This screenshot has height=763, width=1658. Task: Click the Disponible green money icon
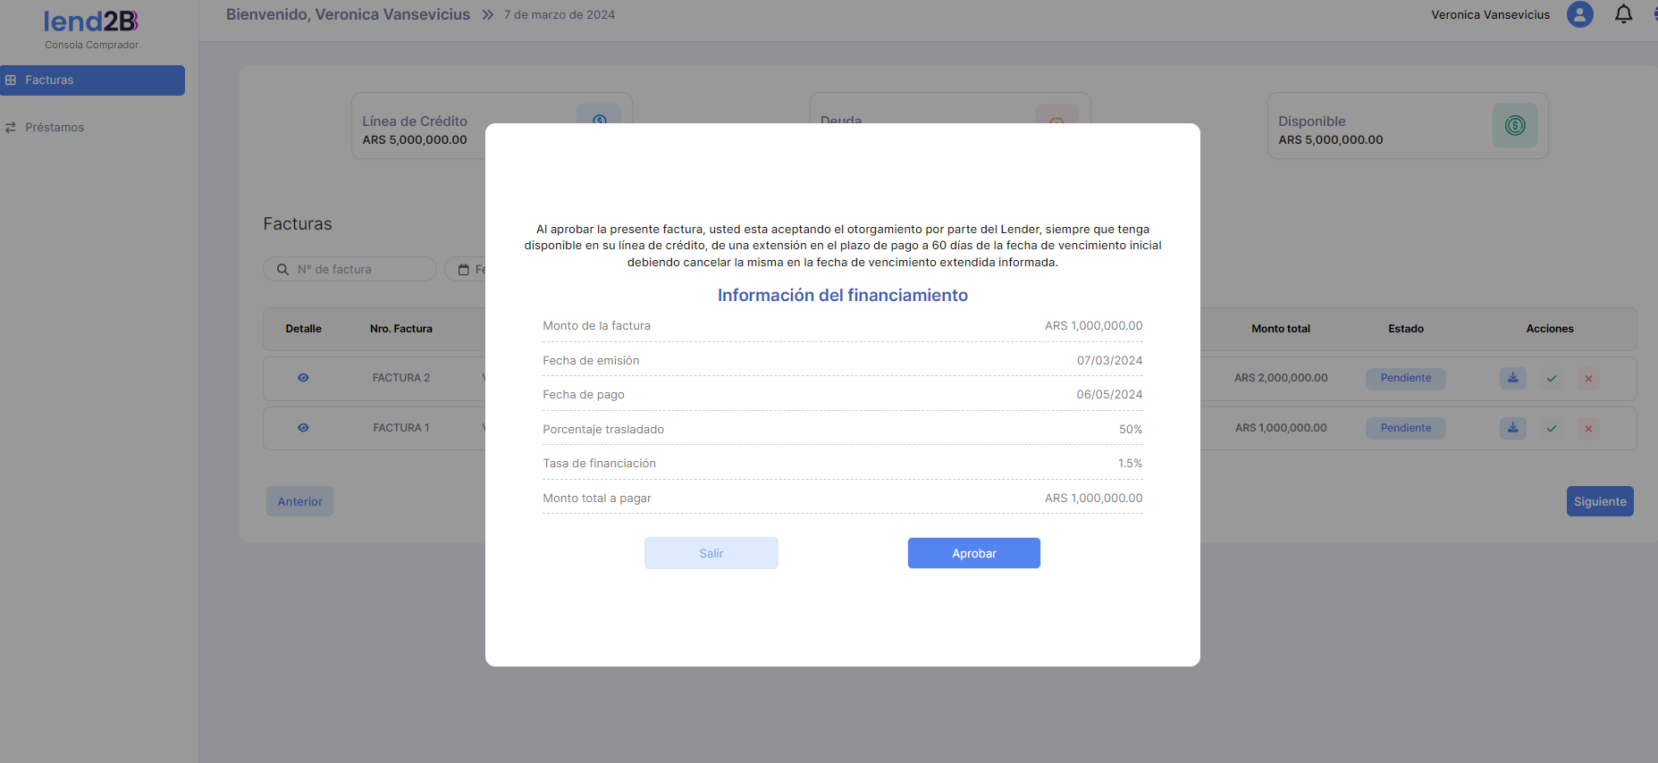tap(1514, 126)
